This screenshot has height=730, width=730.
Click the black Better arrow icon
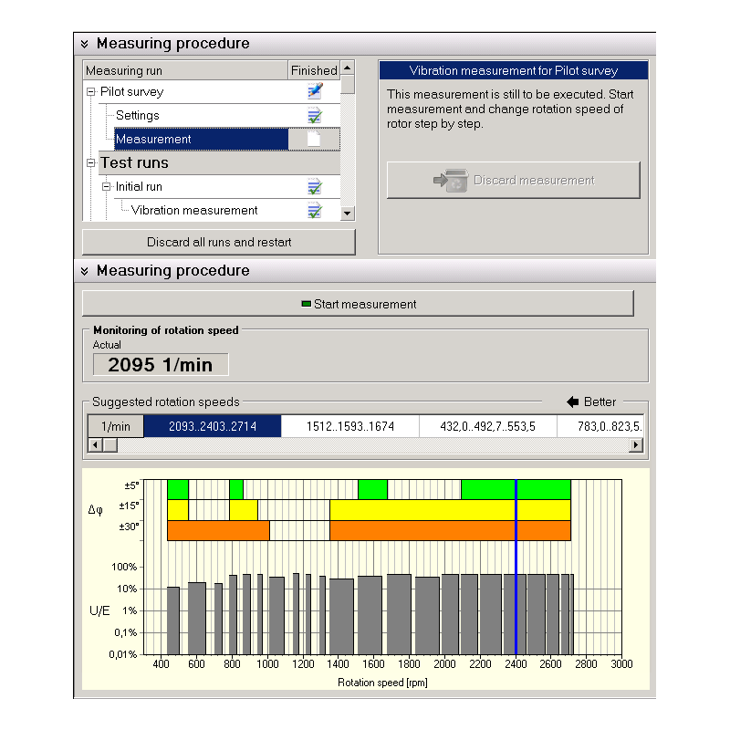coord(573,402)
